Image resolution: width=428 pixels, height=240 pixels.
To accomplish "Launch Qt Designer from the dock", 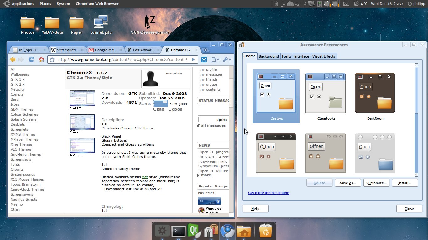I will click(194, 231).
